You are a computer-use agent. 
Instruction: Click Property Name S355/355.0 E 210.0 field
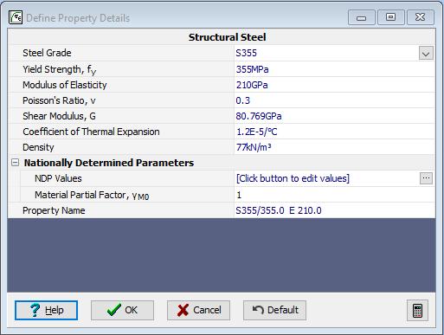(334, 210)
